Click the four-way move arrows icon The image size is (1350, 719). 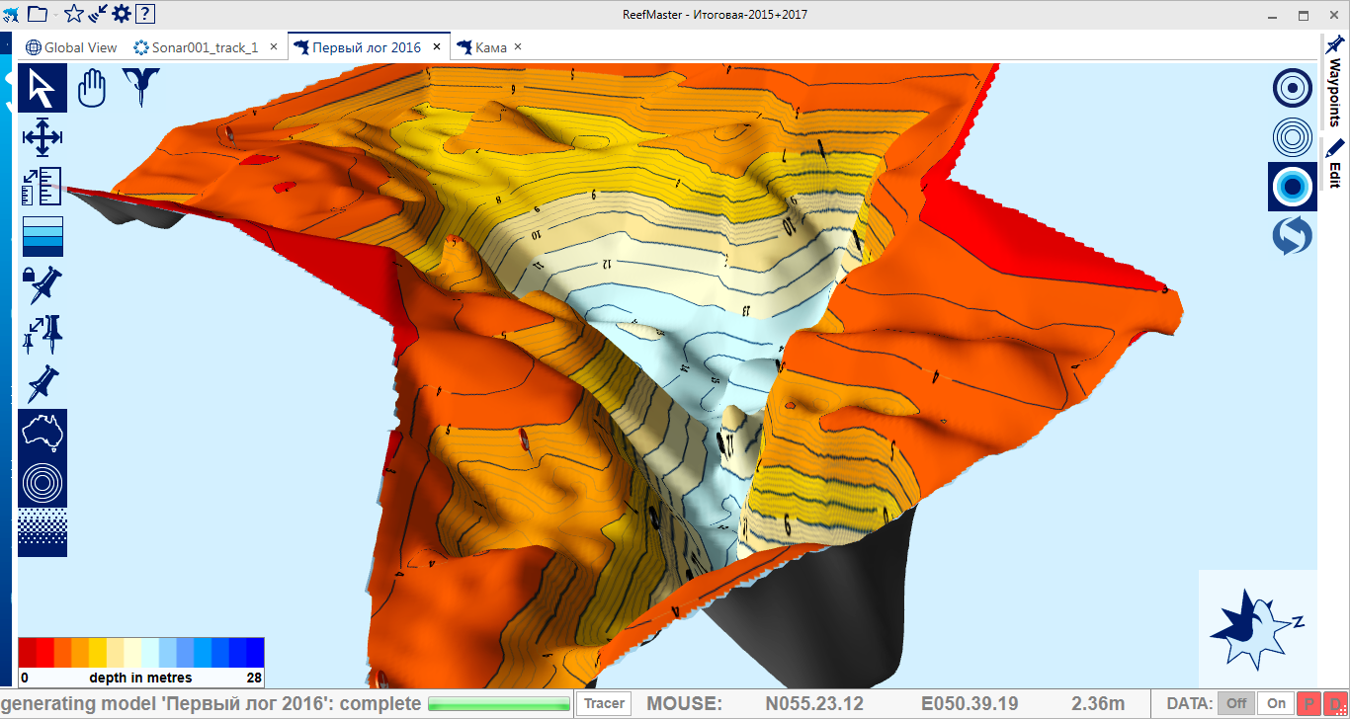coord(42,137)
